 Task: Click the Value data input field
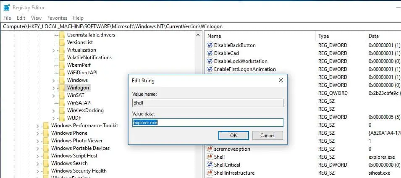pos(208,123)
